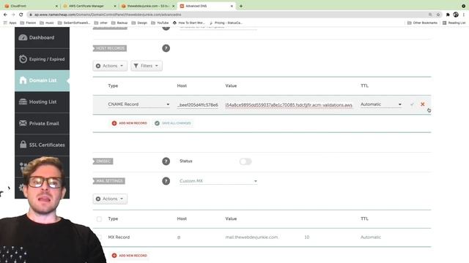This screenshot has height=263, width=469.
Task: Expand the Custom MX mail settings dropdown
Action: click(218, 181)
